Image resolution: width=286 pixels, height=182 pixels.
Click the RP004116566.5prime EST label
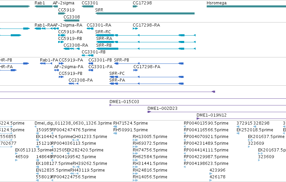(x=206, y=130)
